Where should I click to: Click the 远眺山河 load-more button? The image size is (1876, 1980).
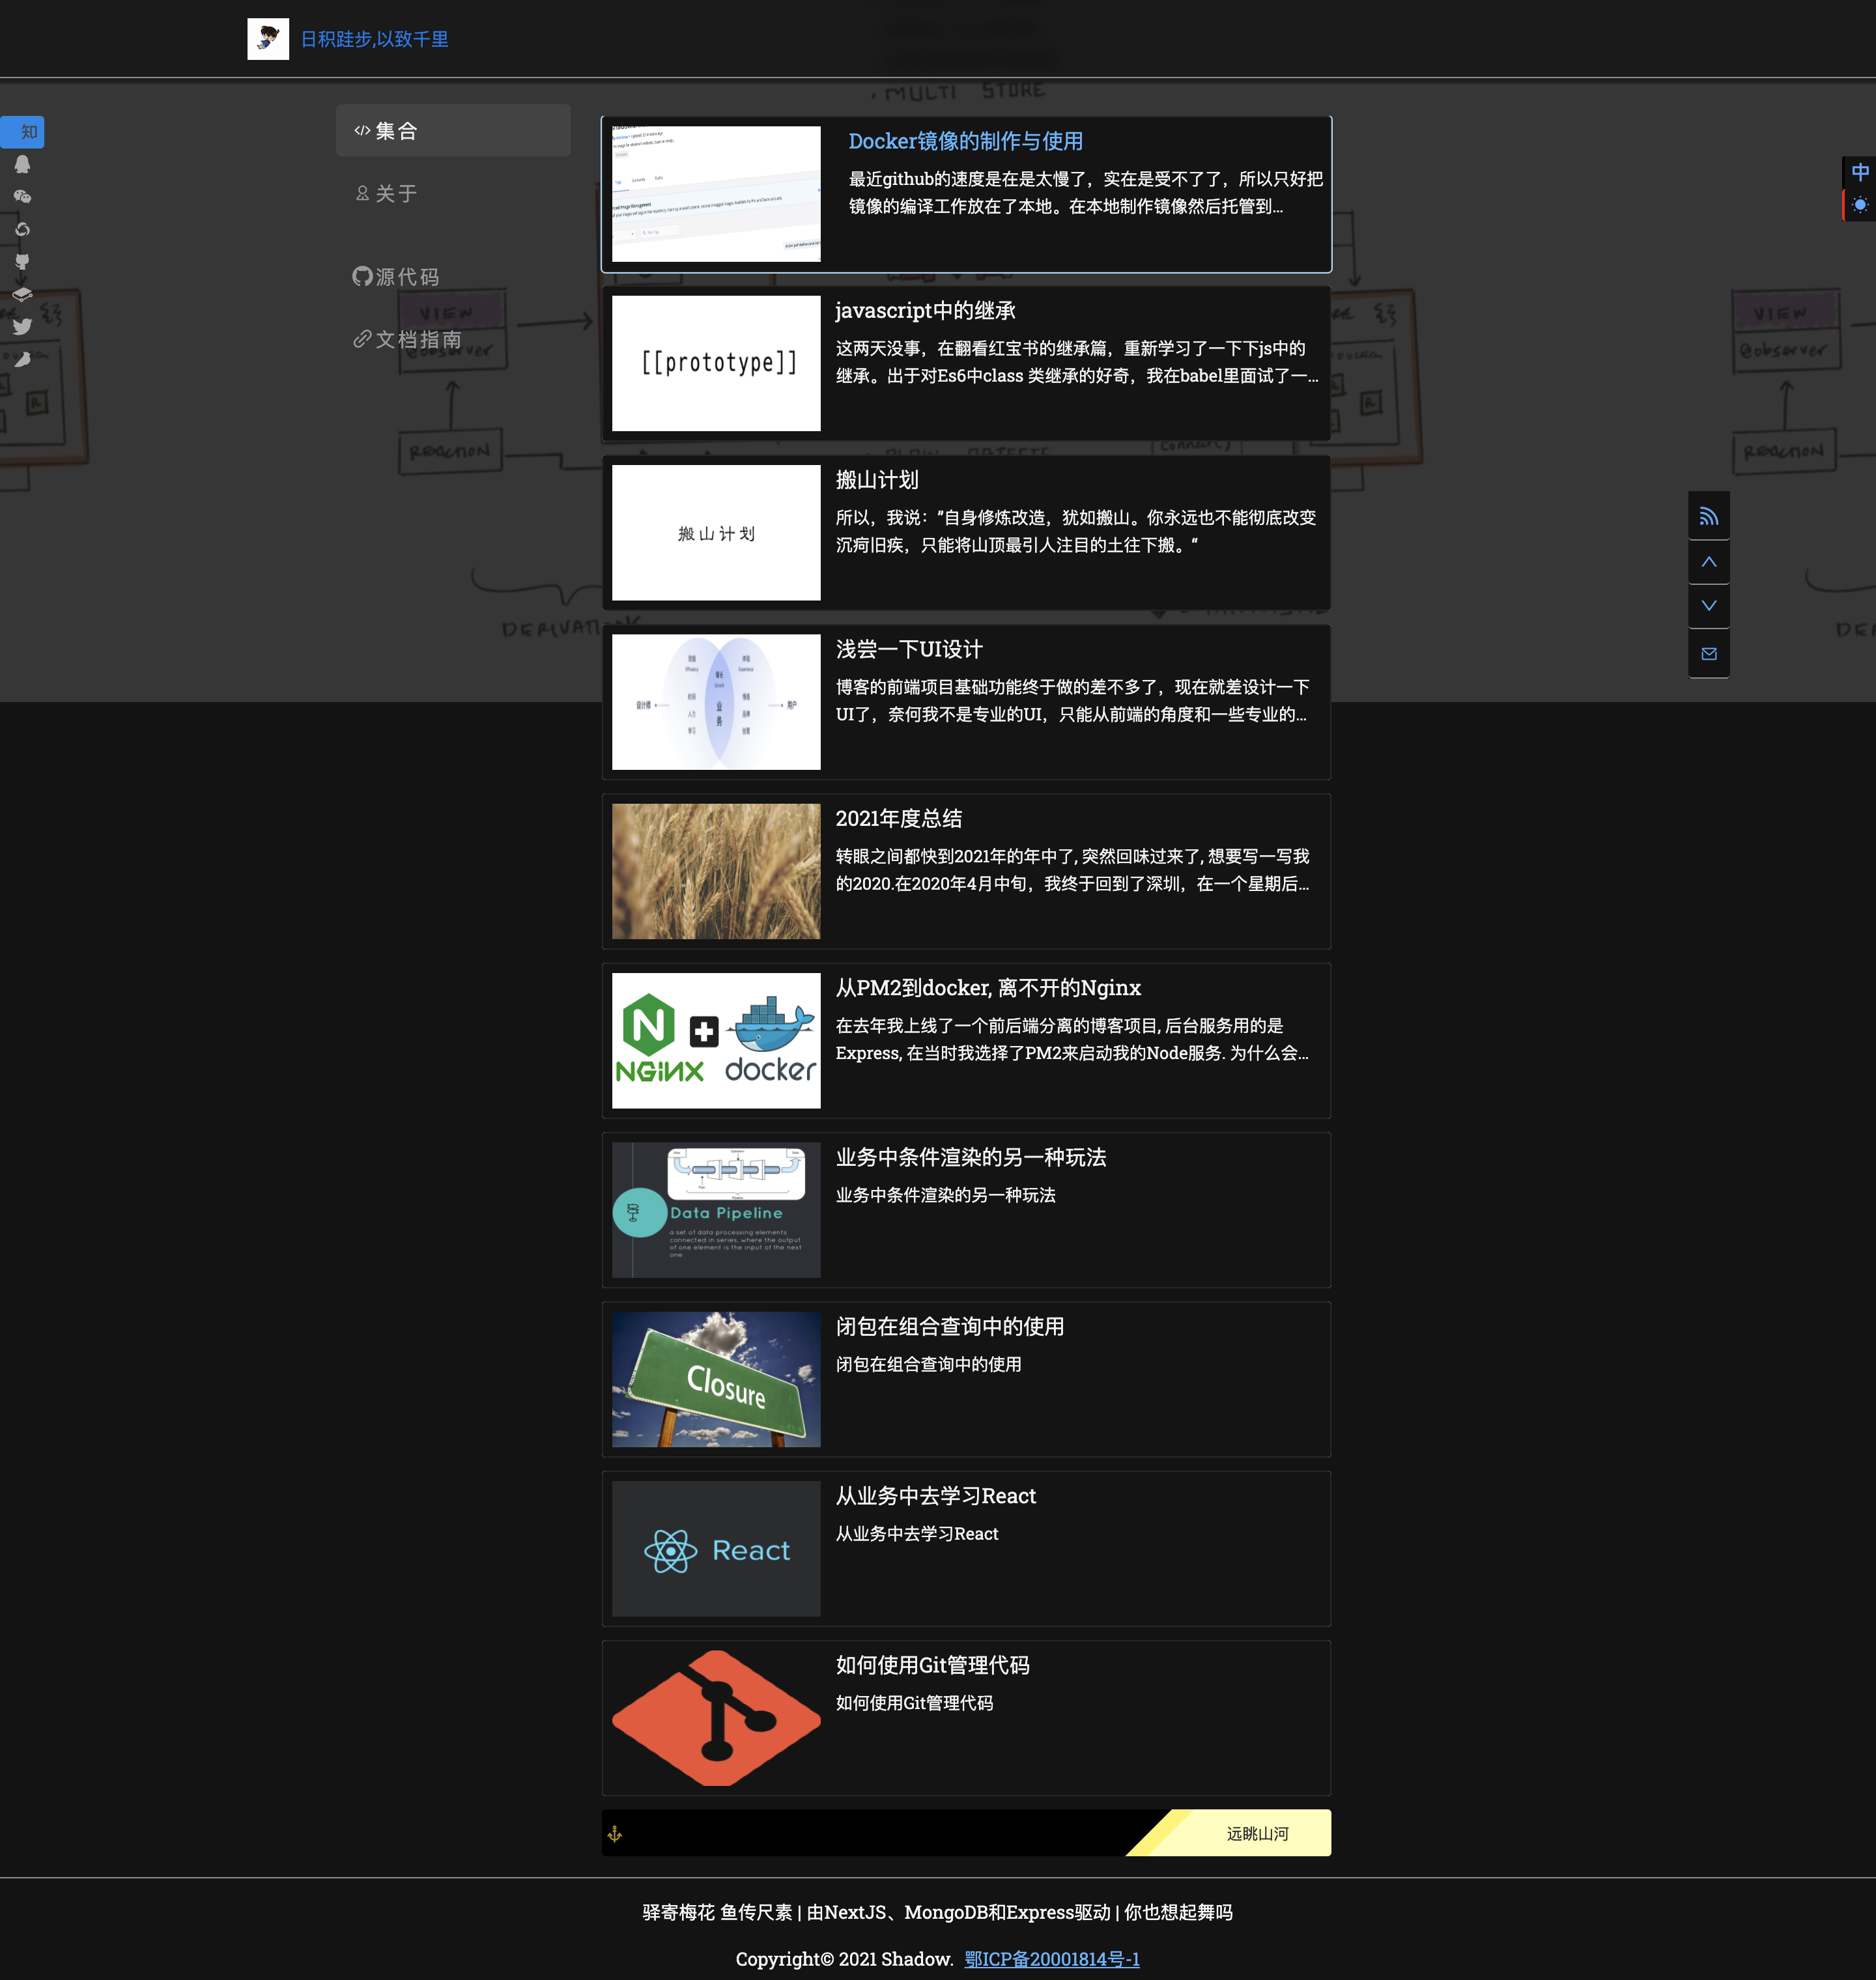point(1256,1833)
